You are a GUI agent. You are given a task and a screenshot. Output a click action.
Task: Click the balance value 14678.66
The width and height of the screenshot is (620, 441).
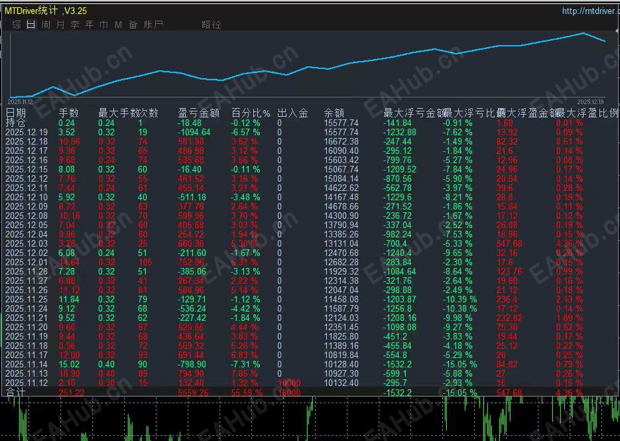click(341, 206)
